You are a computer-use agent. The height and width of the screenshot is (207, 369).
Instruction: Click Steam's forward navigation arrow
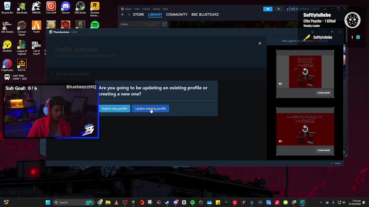pos(129,14)
